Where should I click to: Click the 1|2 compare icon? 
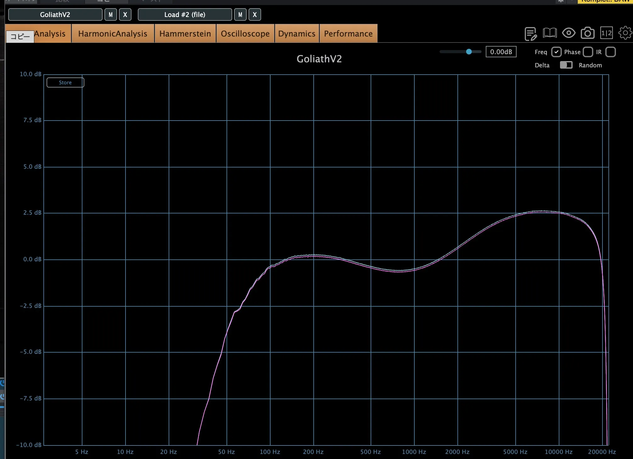606,33
